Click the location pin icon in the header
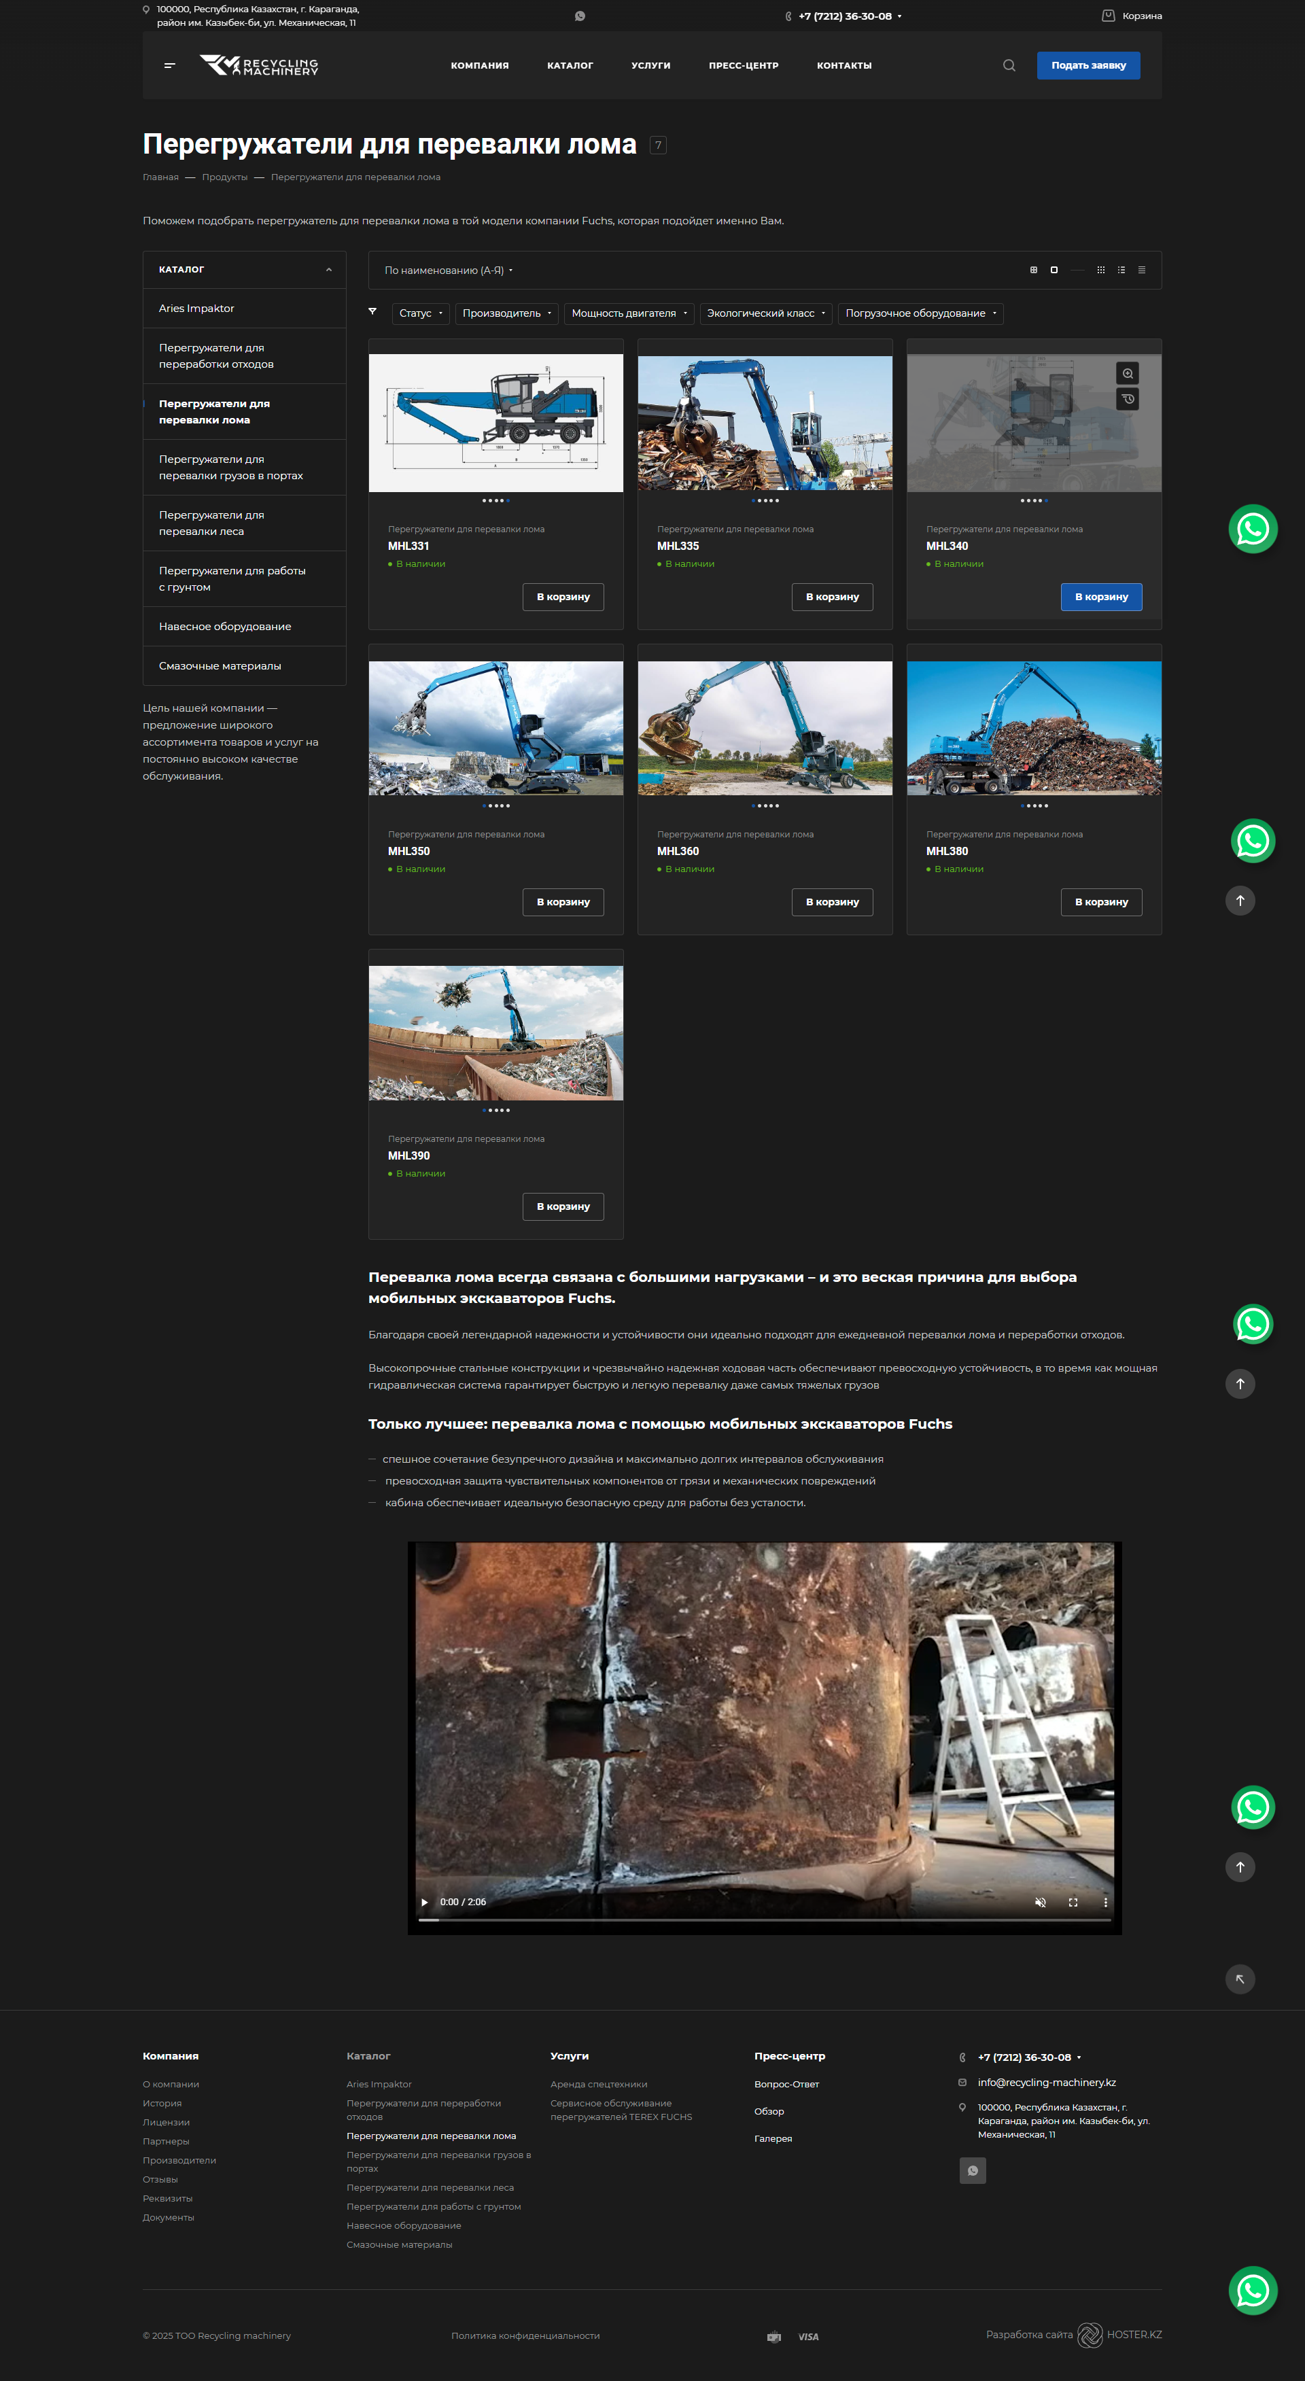The width and height of the screenshot is (1305, 2381). (146, 10)
